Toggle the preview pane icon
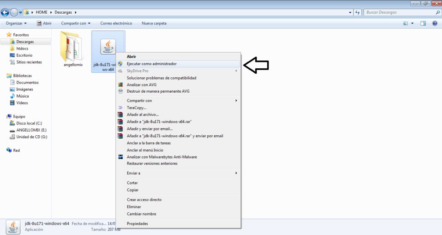Image resolution: width=442 pixels, height=235 pixels. pos(423,24)
